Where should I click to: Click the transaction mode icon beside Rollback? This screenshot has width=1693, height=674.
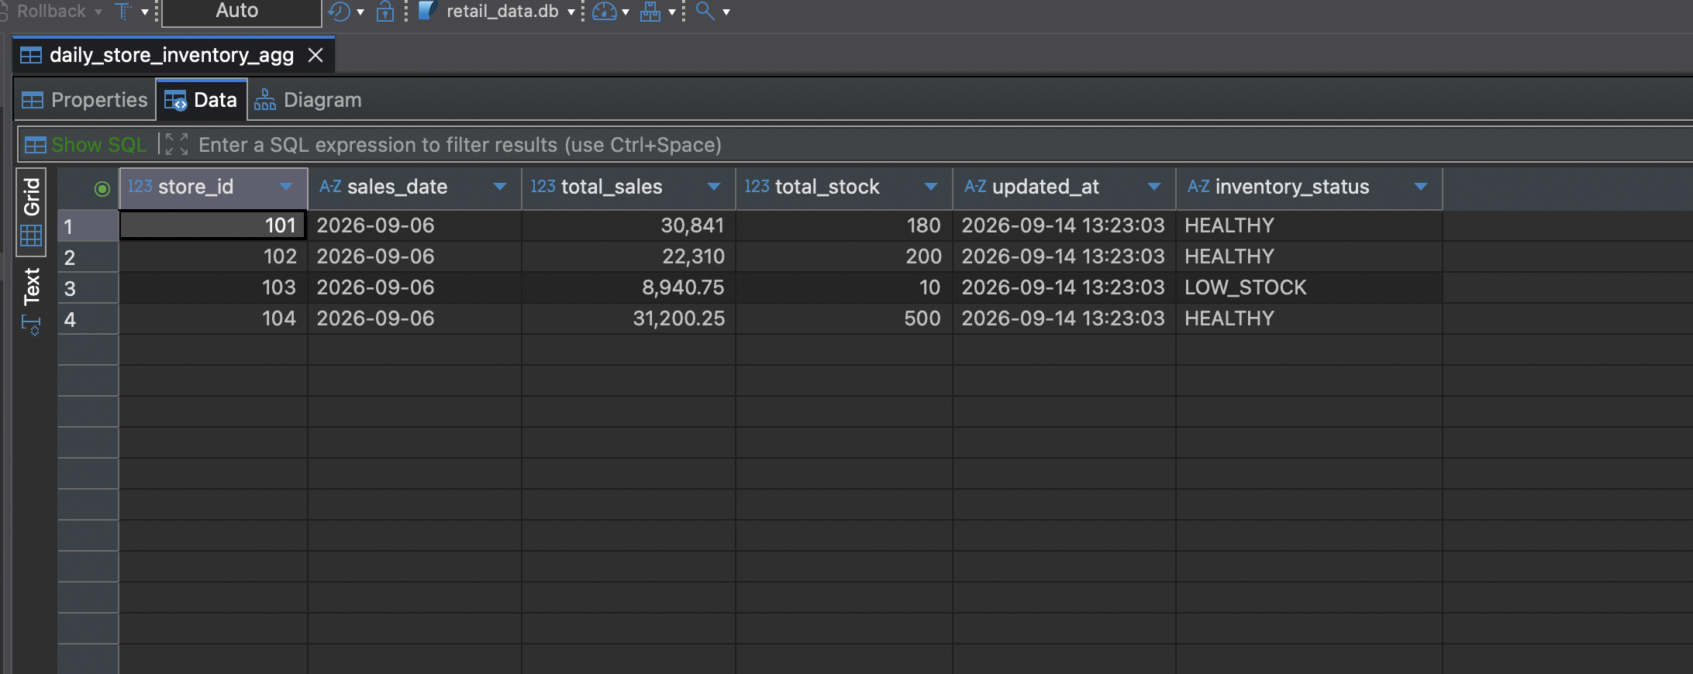(x=123, y=11)
